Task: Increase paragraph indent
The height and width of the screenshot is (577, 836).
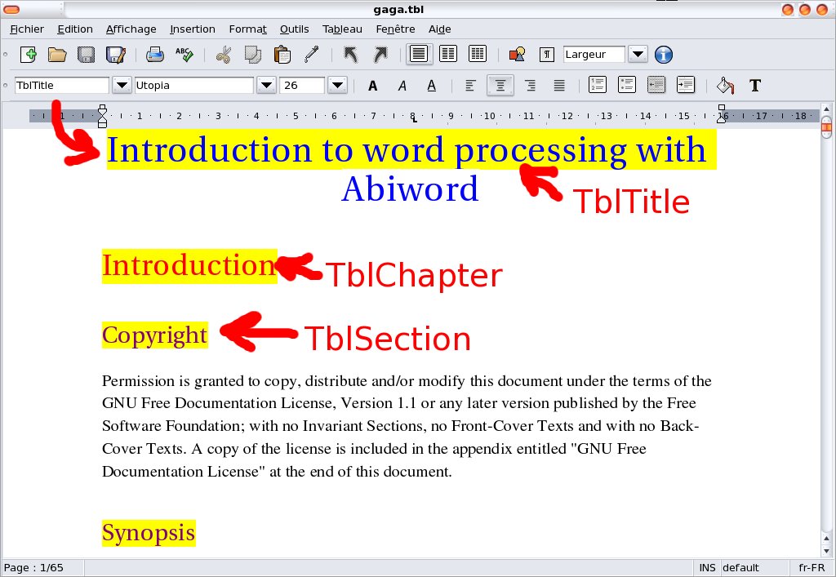Action: click(685, 85)
